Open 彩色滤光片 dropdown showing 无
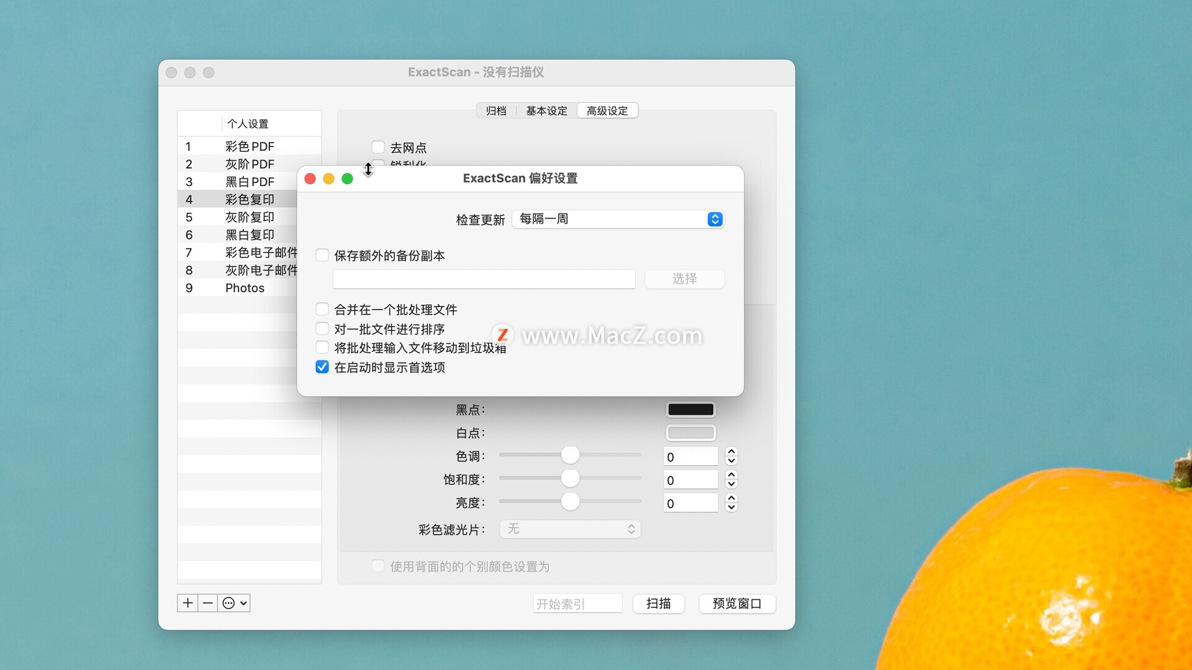This screenshot has width=1192, height=670. pyautogui.click(x=570, y=529)
